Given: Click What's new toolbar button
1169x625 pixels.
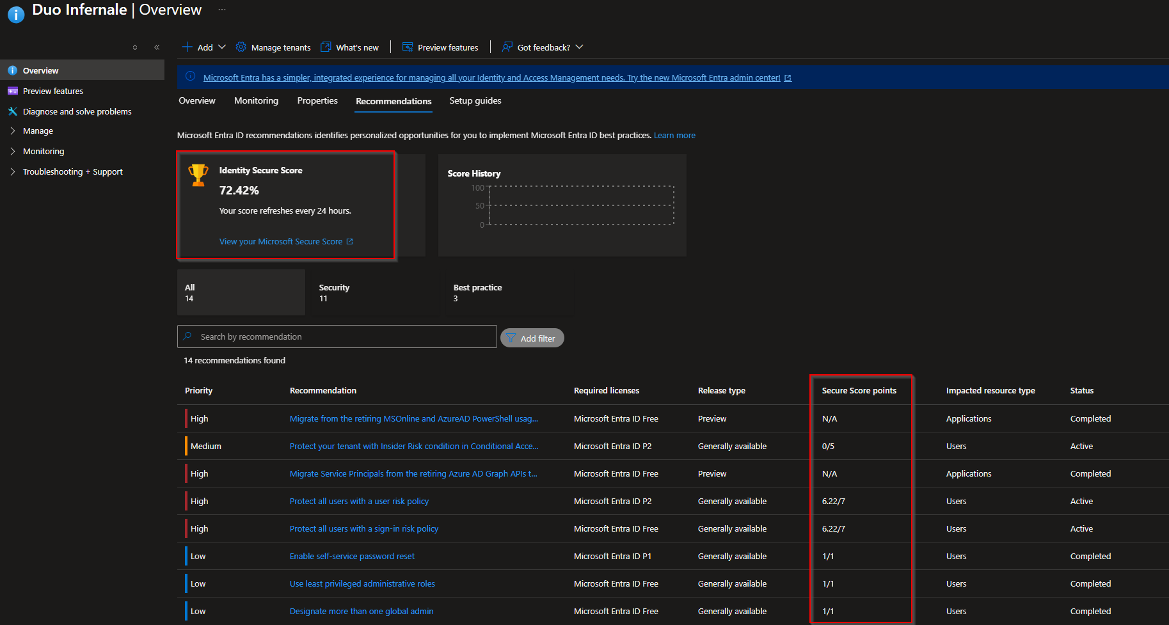Looking at the screenshot, I should 350,47.
